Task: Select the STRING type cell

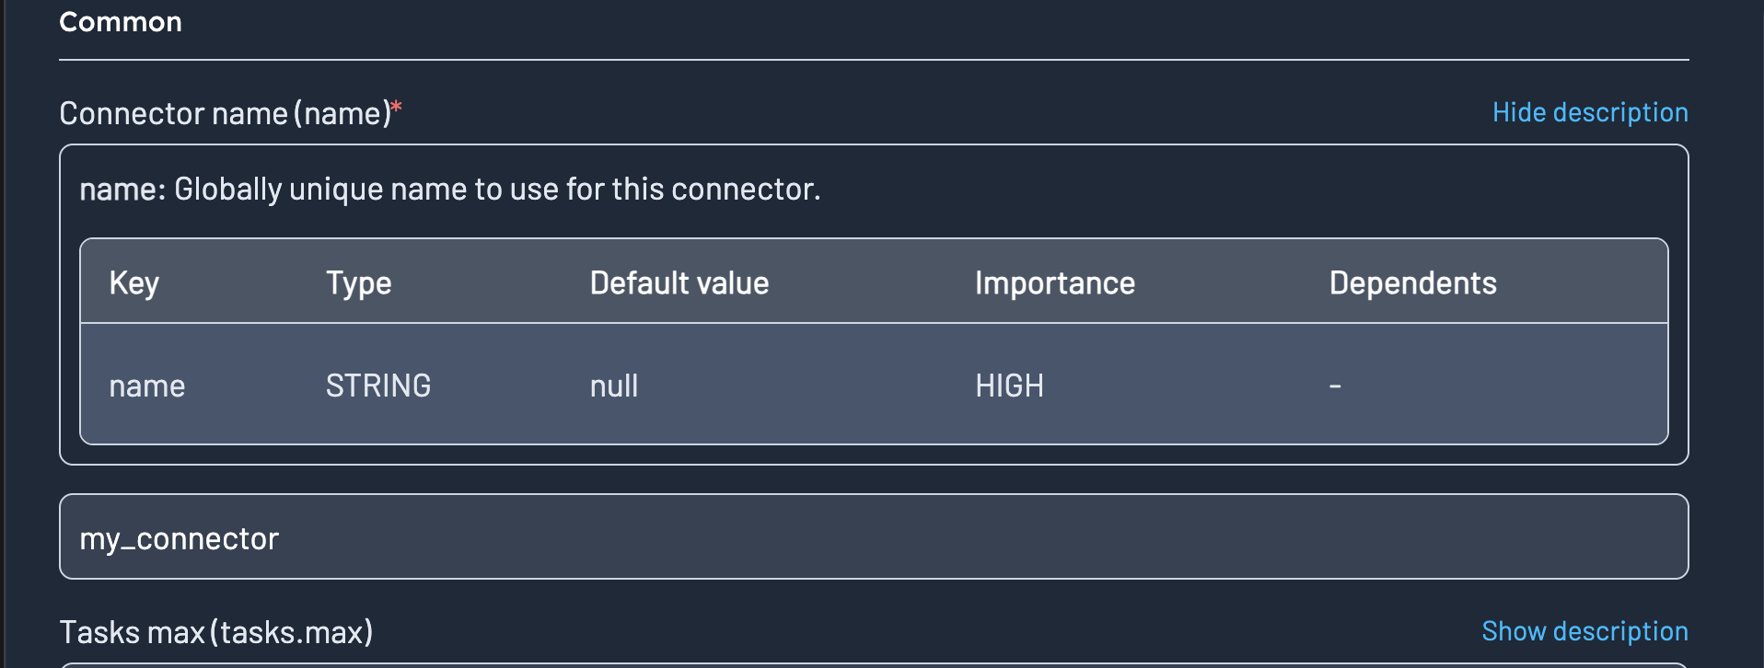Action: click(378, 386)
